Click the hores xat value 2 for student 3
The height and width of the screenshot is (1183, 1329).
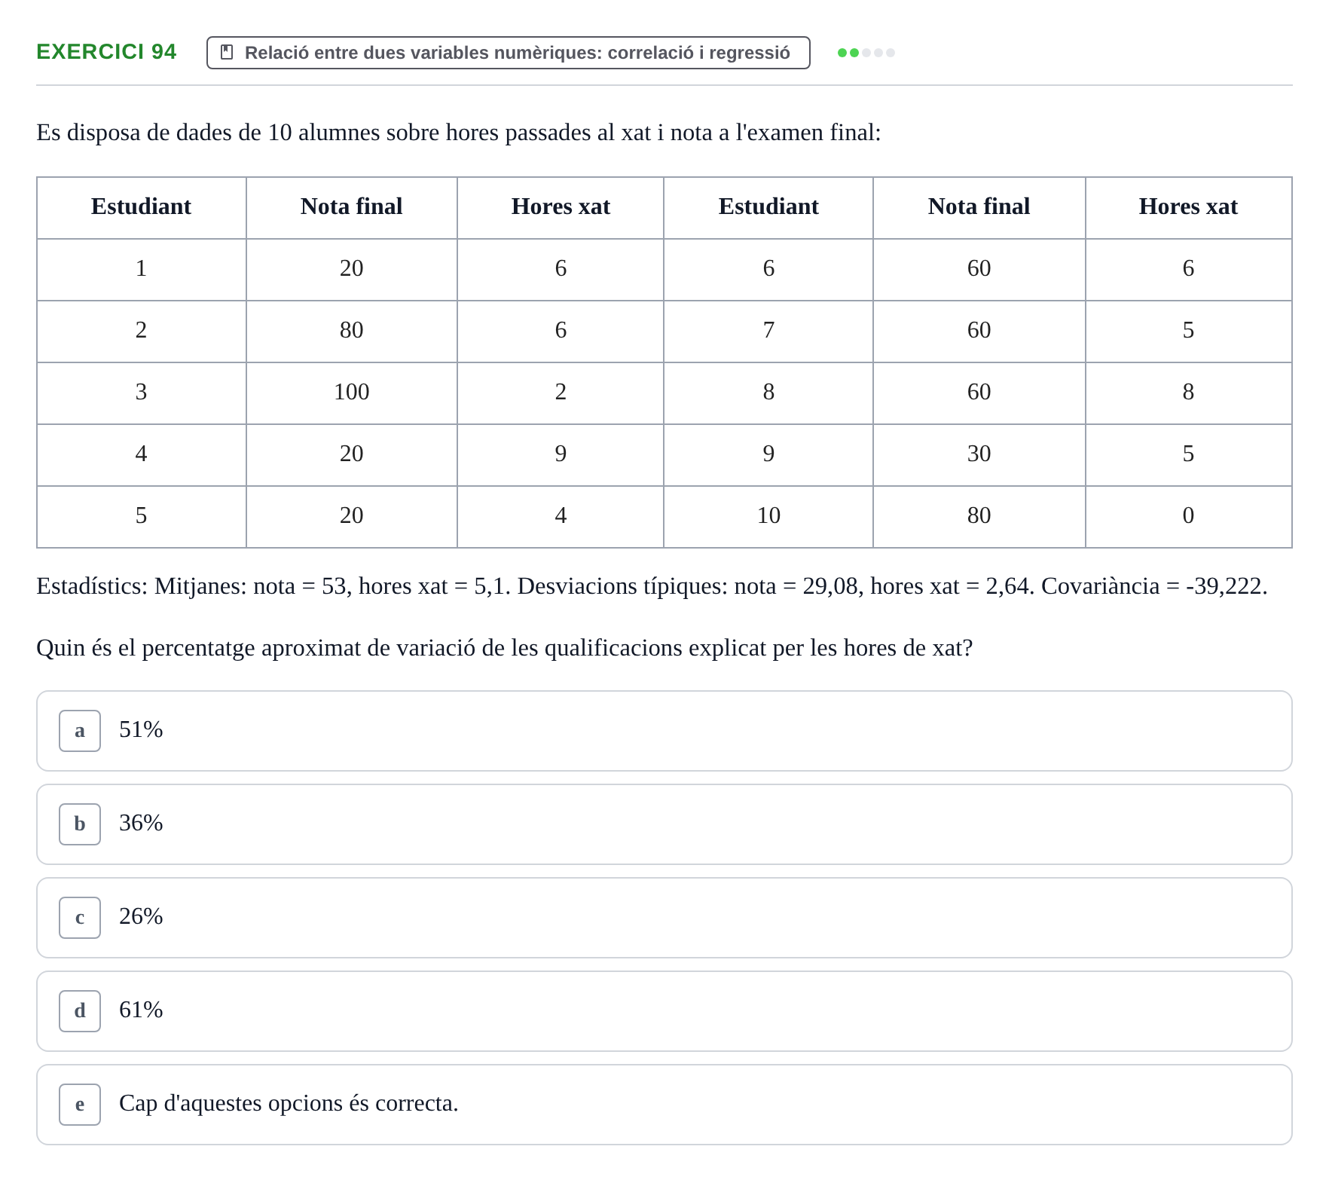(x=561, y=393)
